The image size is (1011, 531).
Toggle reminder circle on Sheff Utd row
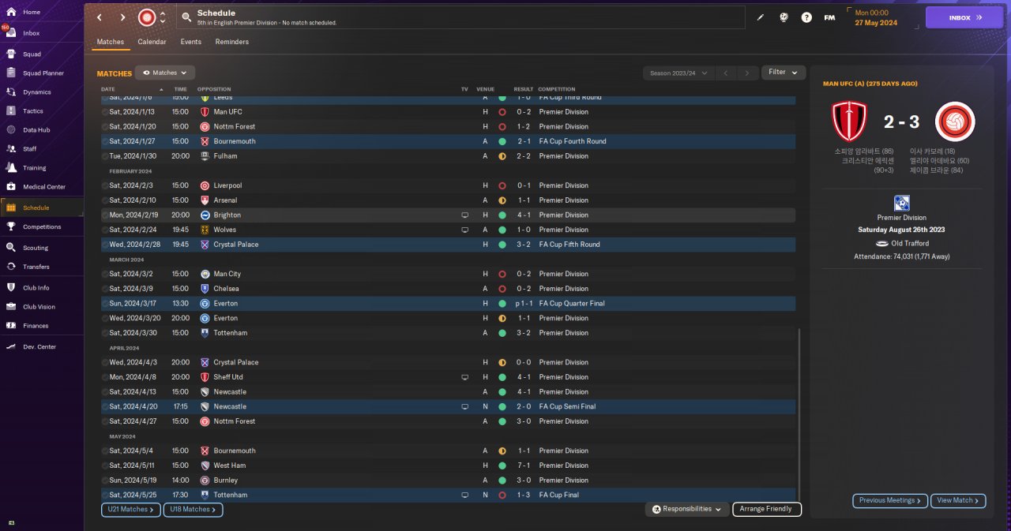tap(106, 377)
